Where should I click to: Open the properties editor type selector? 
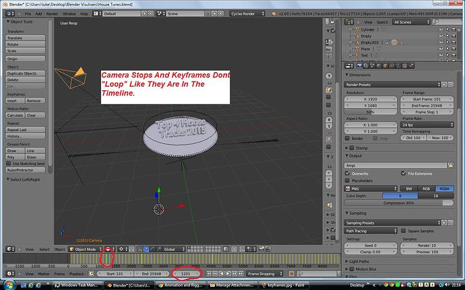[349, 66]
